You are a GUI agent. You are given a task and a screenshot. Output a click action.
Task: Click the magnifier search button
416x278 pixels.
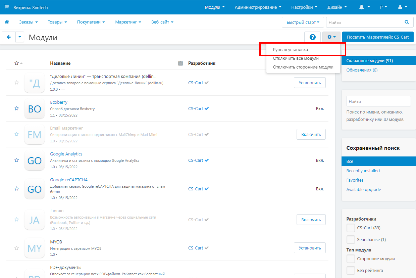(407, 22)
